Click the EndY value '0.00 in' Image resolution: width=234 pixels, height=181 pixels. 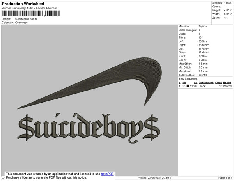tap(202, 60)
